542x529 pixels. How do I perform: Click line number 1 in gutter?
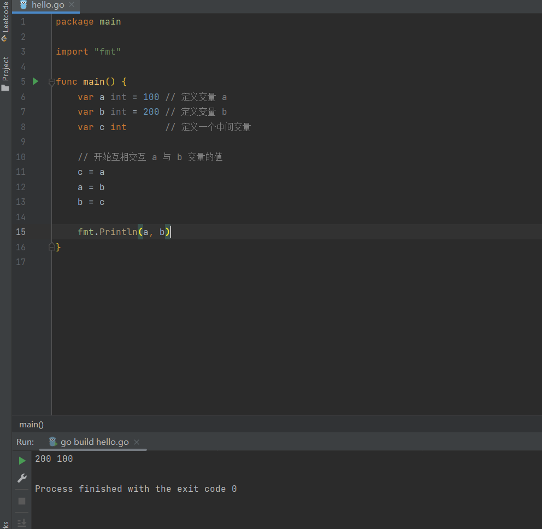23,22
